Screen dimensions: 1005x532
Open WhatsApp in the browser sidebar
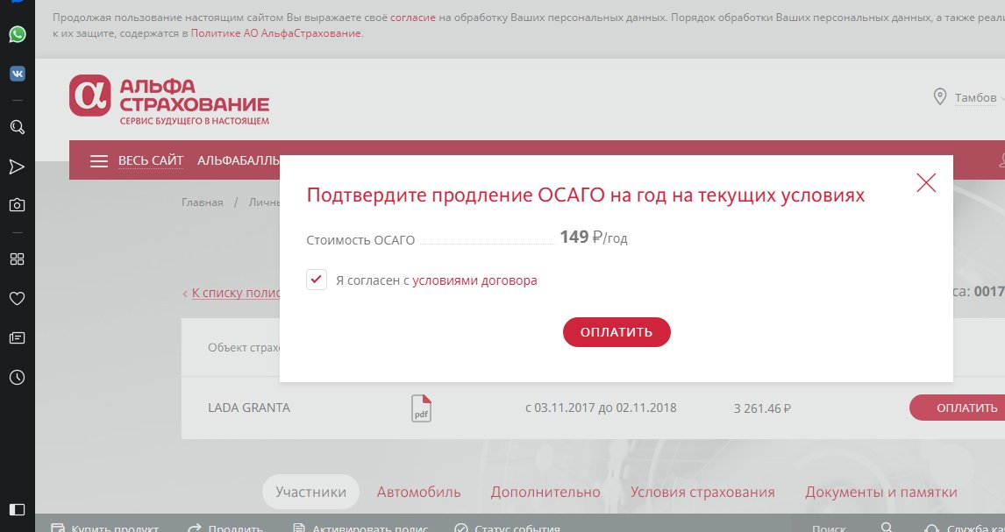[x=18, y=34]
